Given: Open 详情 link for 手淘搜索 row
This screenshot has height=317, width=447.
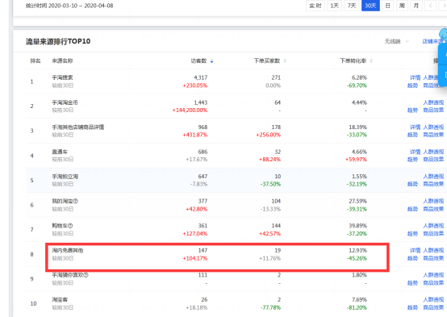Looking at the screenshot, I should pos(415,77).
